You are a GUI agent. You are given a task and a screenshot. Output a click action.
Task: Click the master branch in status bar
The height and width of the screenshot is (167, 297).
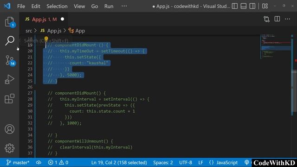coord(18,162)
